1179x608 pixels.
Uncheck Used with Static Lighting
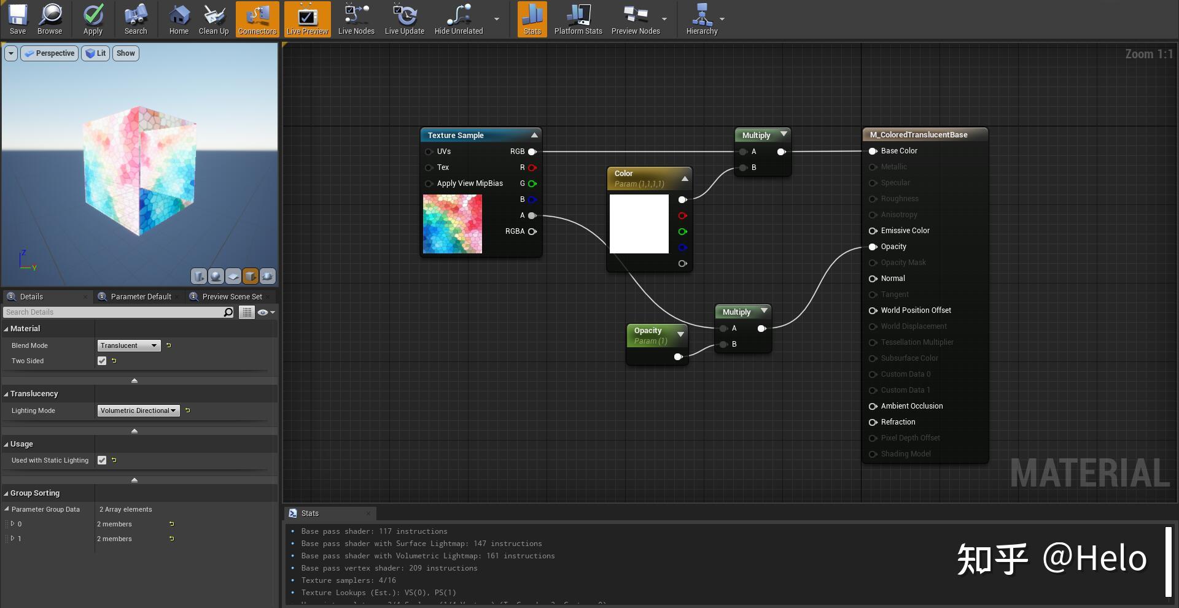click(x=102, y=460)
